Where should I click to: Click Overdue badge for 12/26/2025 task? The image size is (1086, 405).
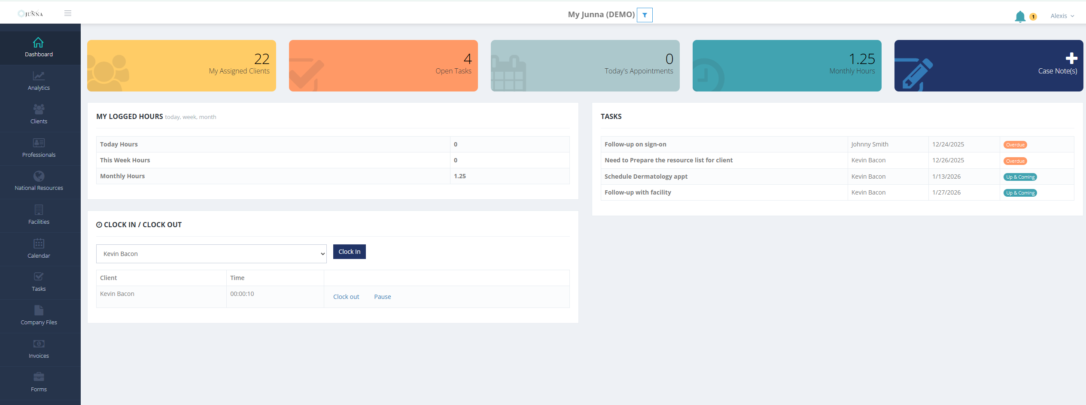tap(1015, 161)
